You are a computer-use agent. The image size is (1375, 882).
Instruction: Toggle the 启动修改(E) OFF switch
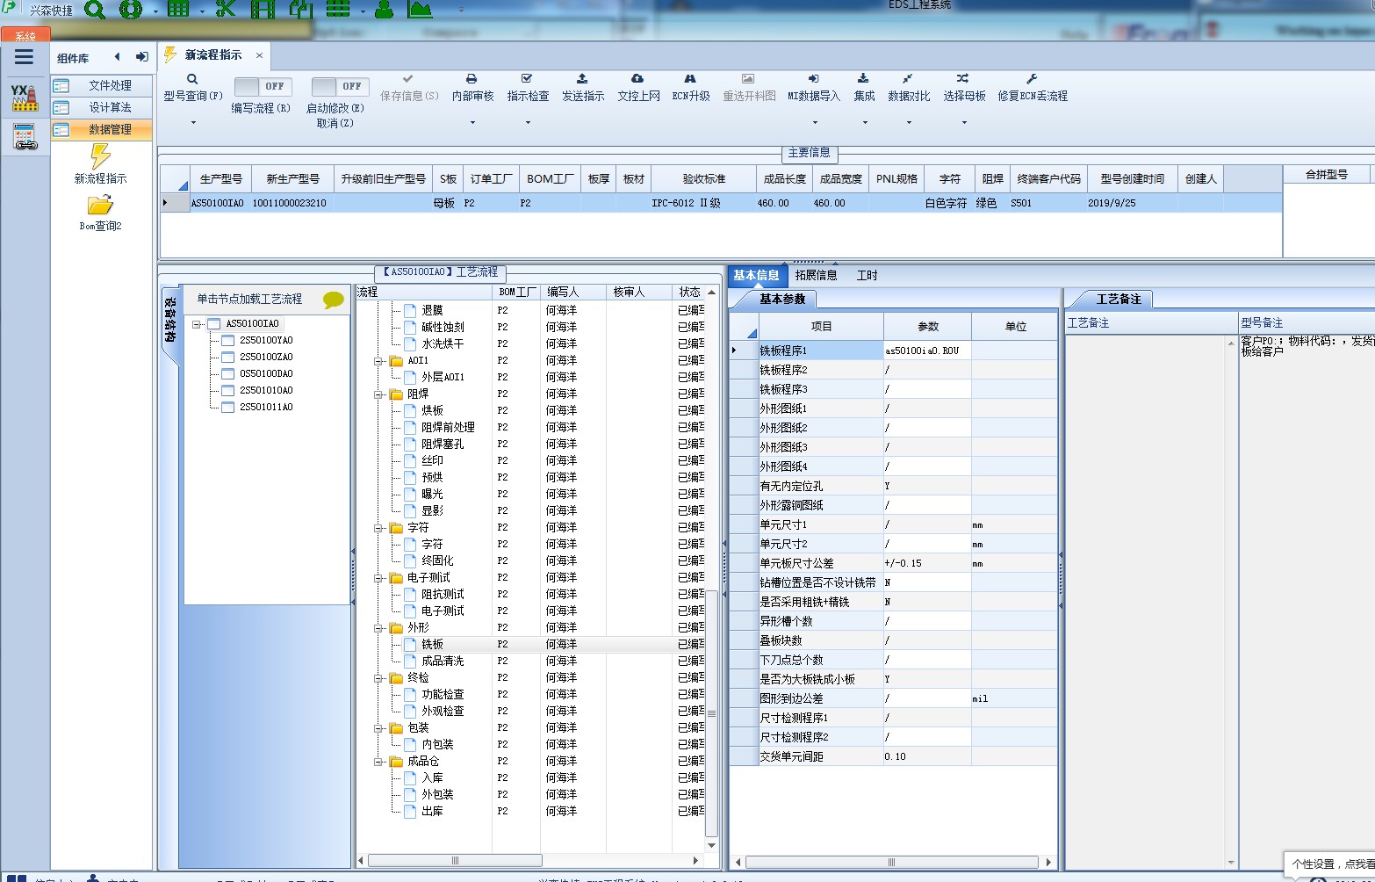click(x=339, y=86)
